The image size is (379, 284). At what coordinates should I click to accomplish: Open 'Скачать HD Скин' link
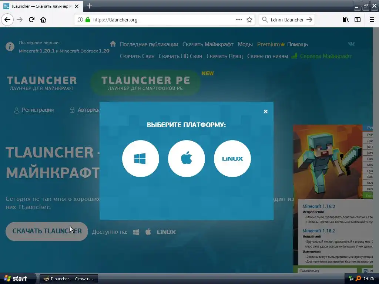click(x=180, y=56)
